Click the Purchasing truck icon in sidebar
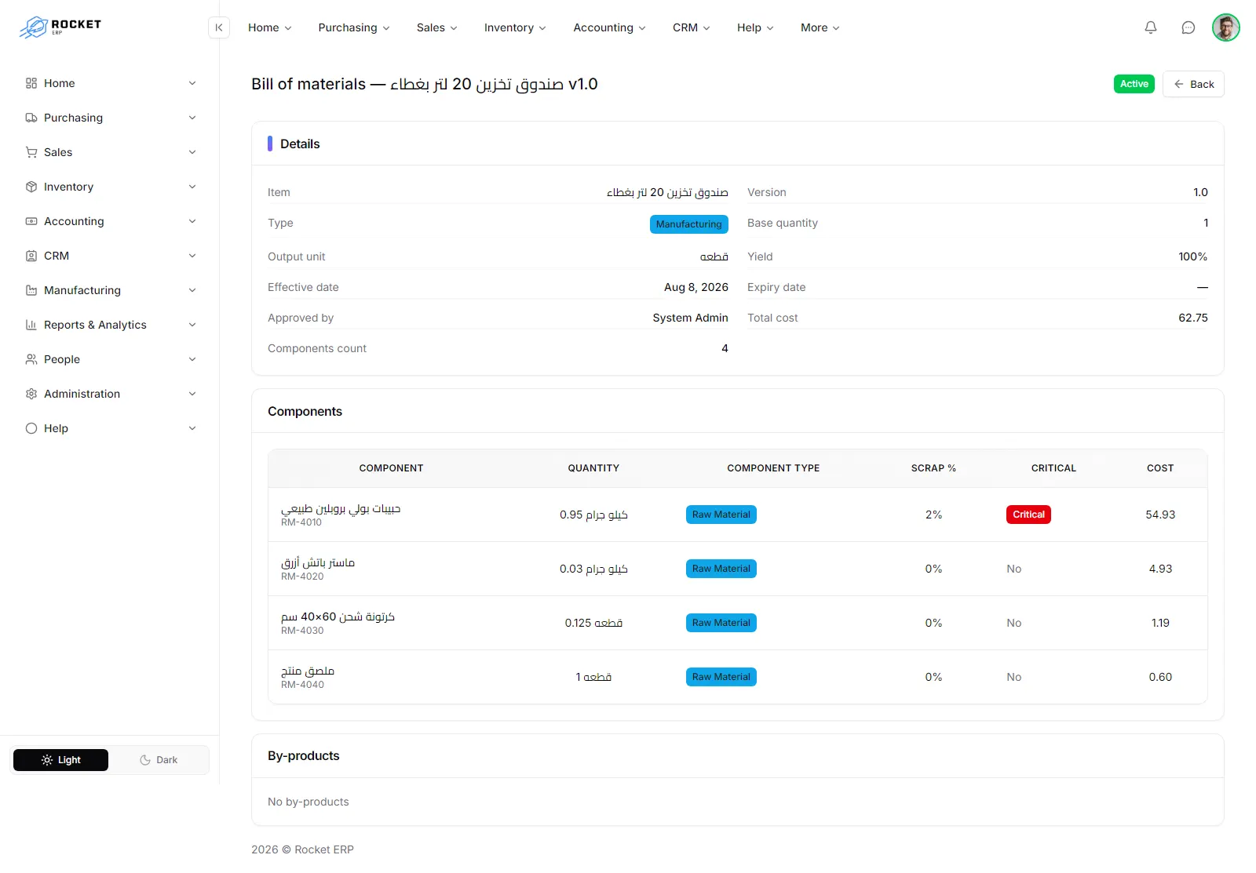Screen dimensions: 1256x873 pyautogui.click(x=31, y=118)
